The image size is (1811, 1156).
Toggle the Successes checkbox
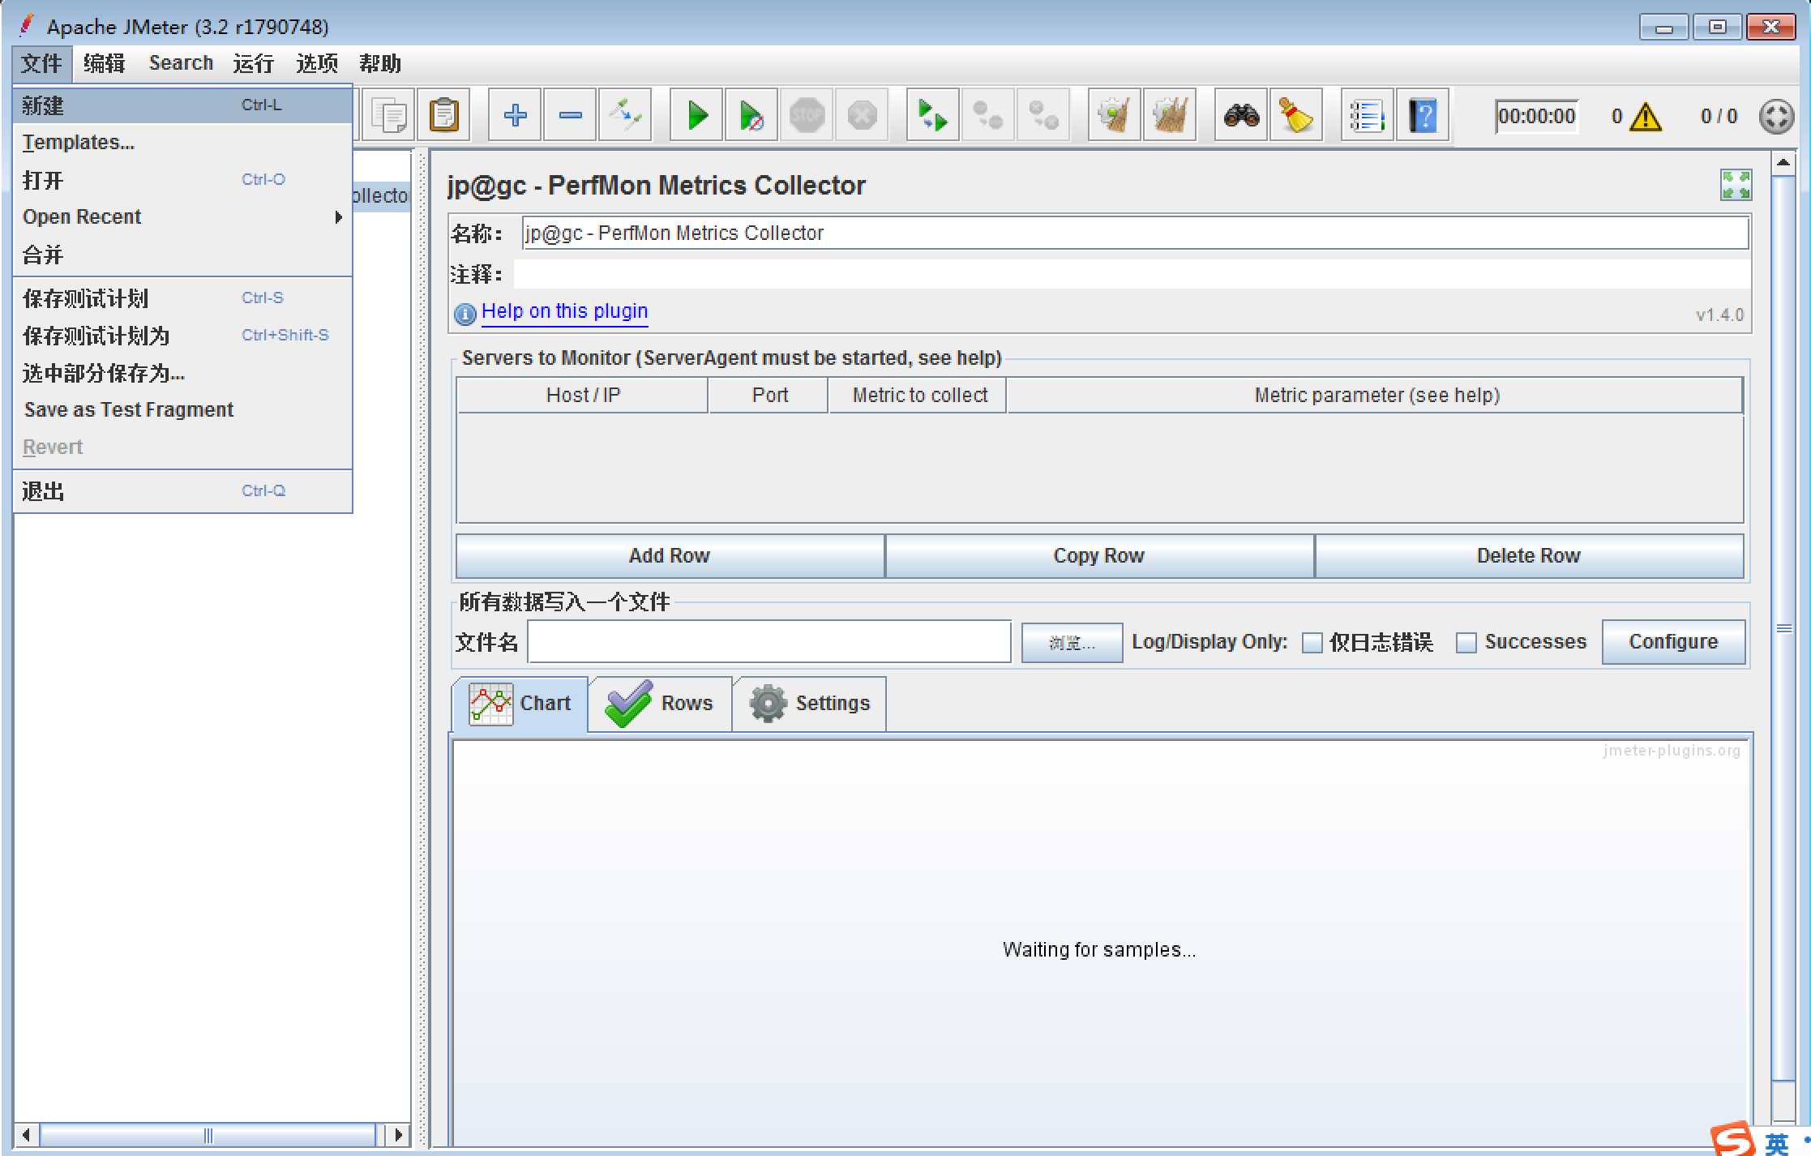pyautogui.click(x=1466, y=643)
